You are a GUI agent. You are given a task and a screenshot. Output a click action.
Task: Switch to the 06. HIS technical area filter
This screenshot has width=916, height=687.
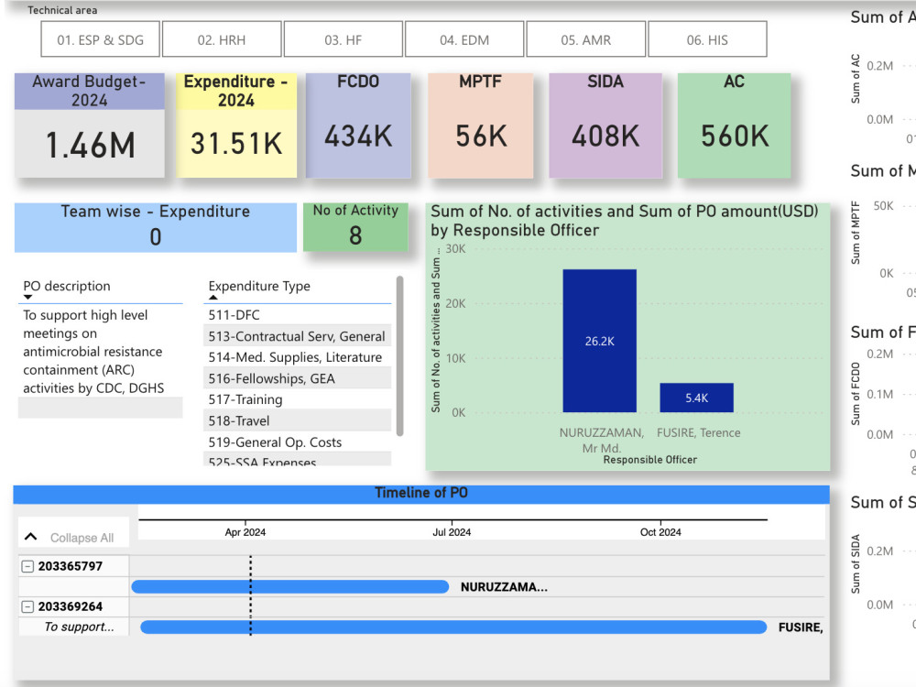point(708,38)
